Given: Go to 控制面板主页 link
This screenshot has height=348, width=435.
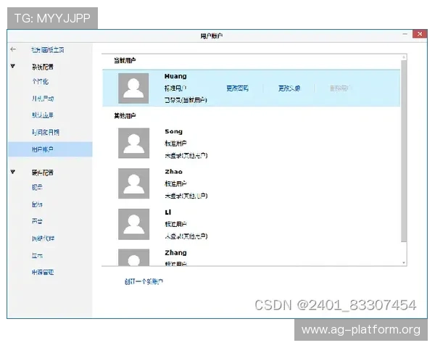Looking at the screenshot, I should [48, 50].
